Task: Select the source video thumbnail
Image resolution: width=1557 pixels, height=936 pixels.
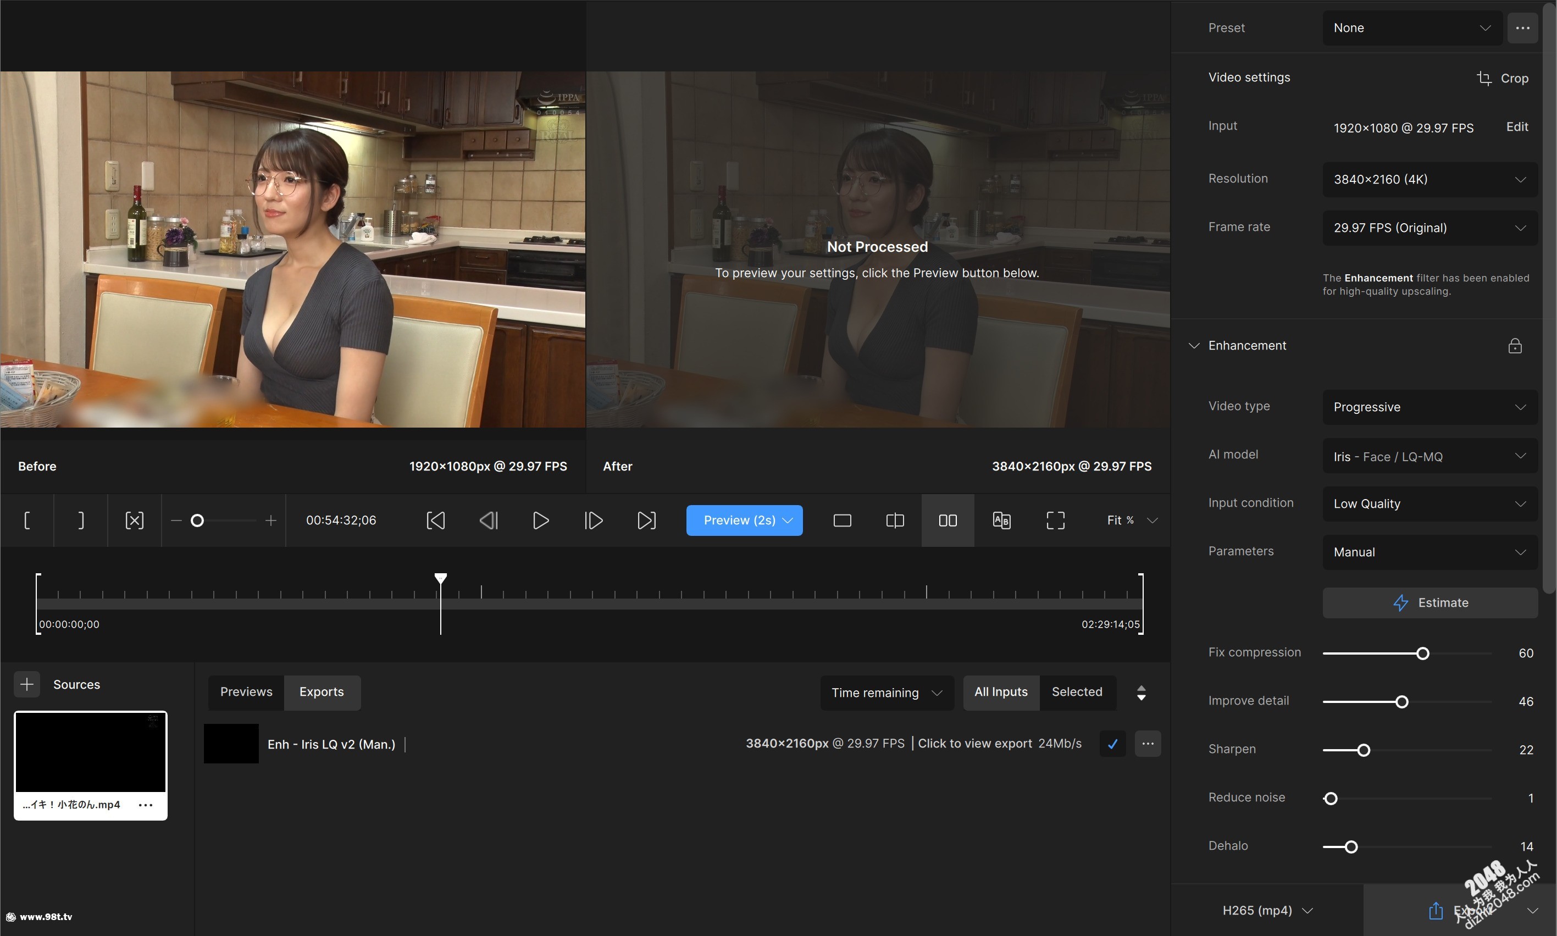Action: pyautogui.click(x=90, y=752)
